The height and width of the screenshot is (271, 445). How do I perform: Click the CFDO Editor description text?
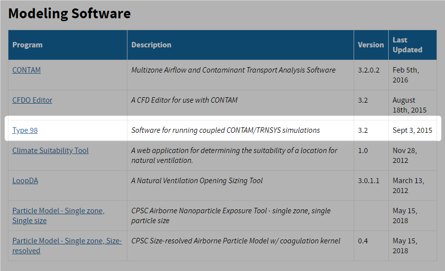coord(184,100)
